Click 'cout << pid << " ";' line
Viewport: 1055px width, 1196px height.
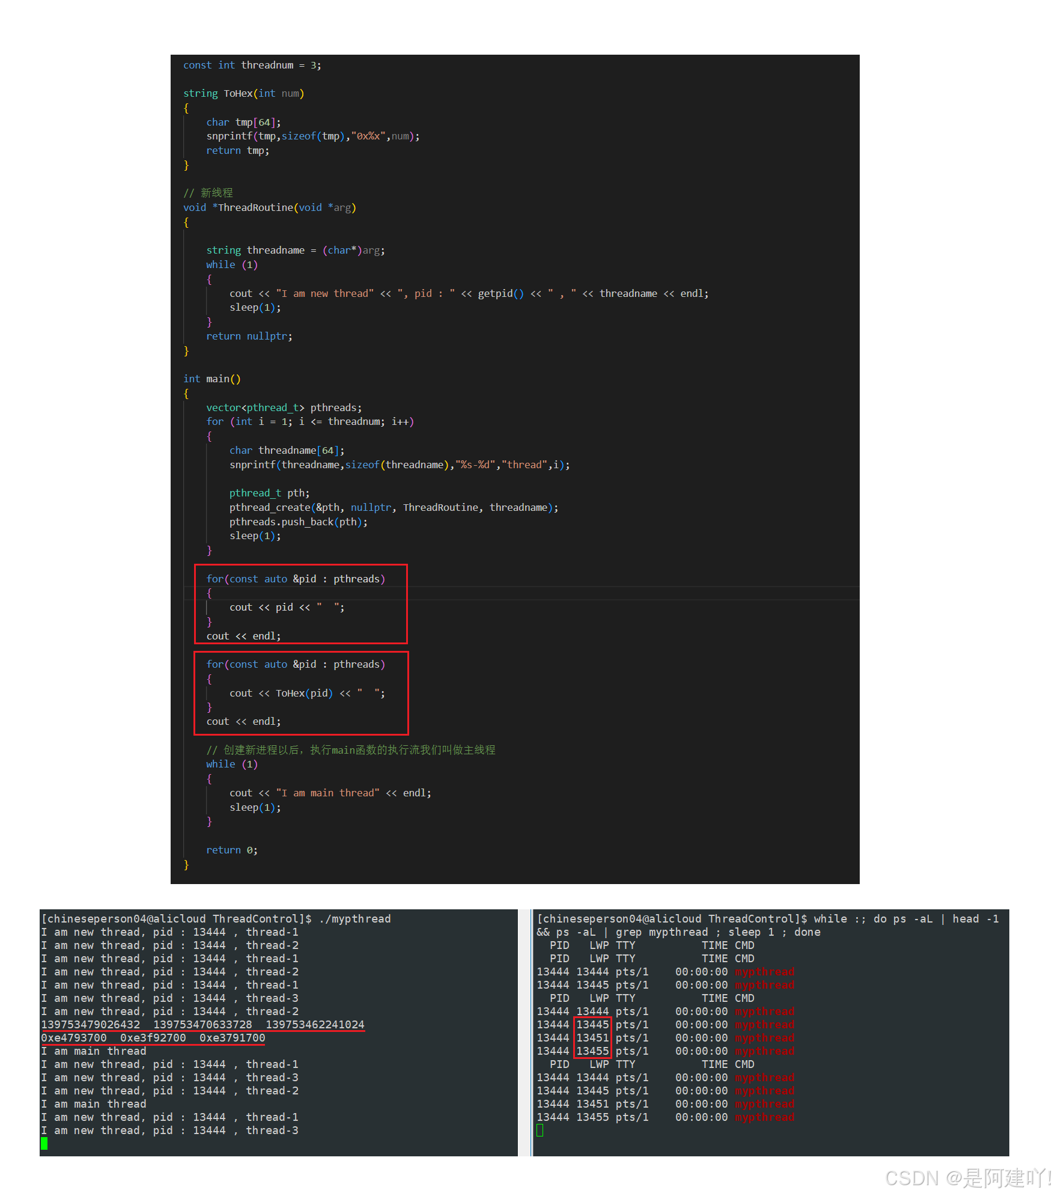coord(287,607)
